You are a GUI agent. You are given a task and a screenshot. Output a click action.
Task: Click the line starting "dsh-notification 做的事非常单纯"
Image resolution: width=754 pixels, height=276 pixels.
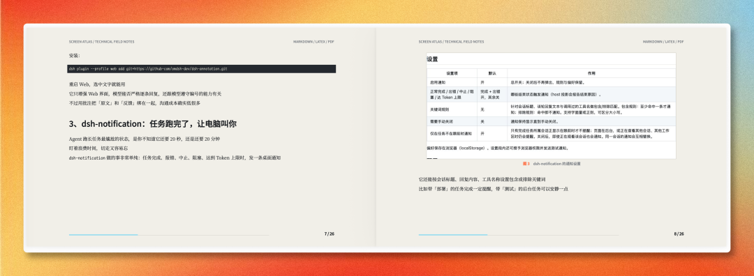coord(175,158)
